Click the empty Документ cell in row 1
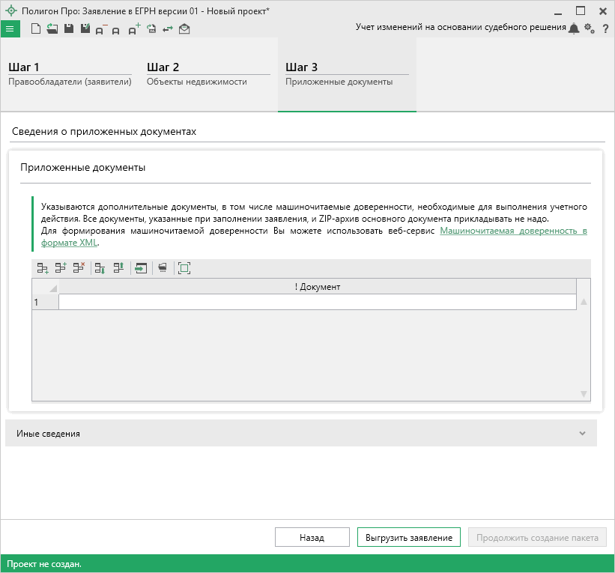Screen dimensions: 615x573 pos(317,302)
